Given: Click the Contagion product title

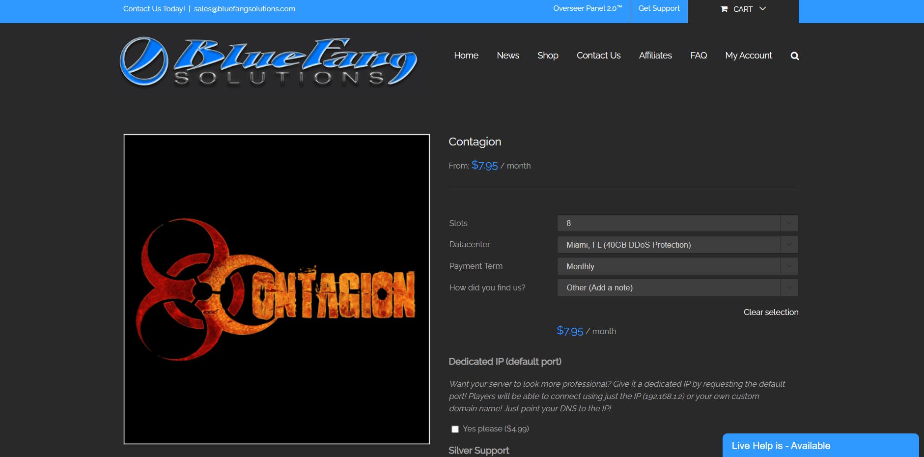Looking at the screenshot, I should tap(475, 142).
